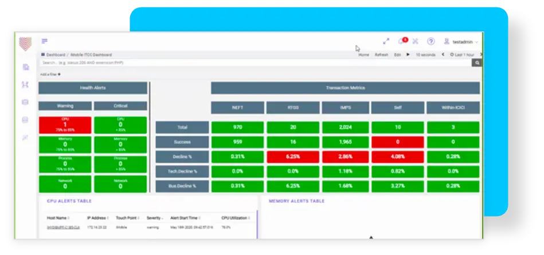544x255 pixels.
Task: Click the first sidebar document icon
Action: pyautogui.click(x=25, y=67)
